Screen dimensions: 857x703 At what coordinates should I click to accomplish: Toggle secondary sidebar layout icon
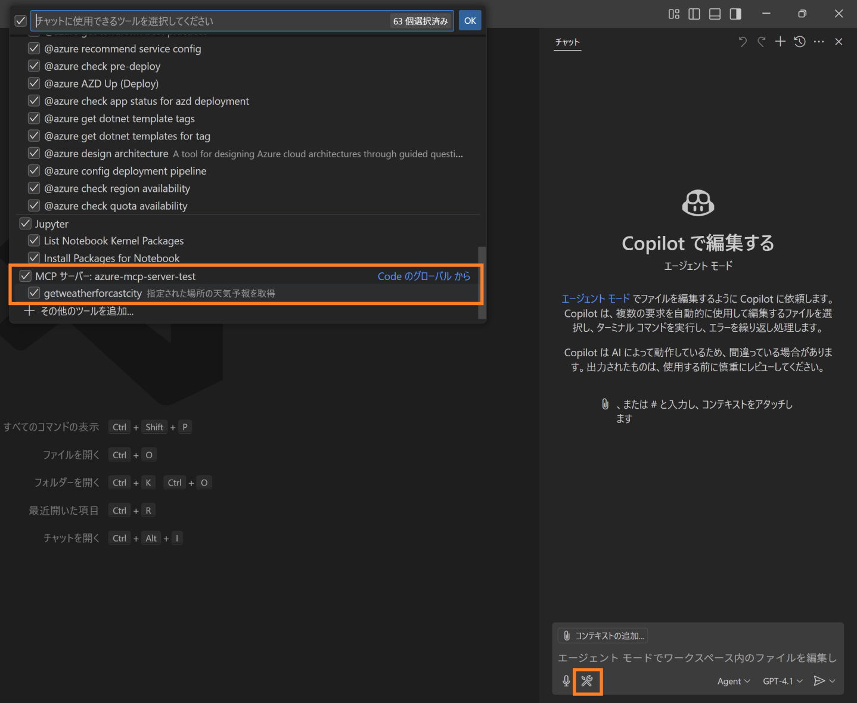point(735,14)
